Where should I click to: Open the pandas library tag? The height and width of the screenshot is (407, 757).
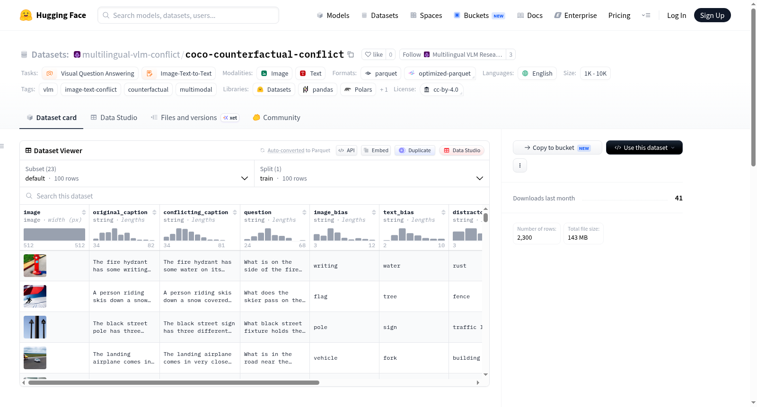tap(318, 89)
